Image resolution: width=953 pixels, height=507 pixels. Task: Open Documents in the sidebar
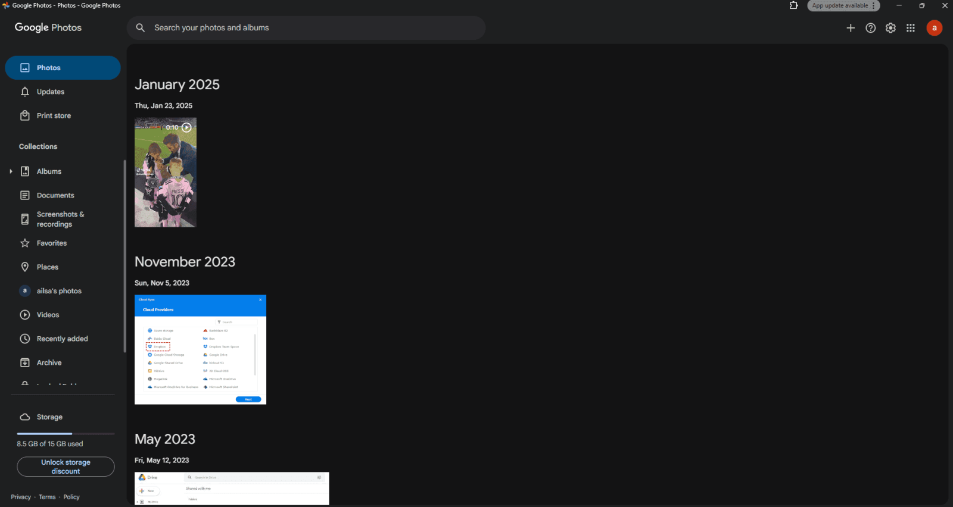point(63,195)
